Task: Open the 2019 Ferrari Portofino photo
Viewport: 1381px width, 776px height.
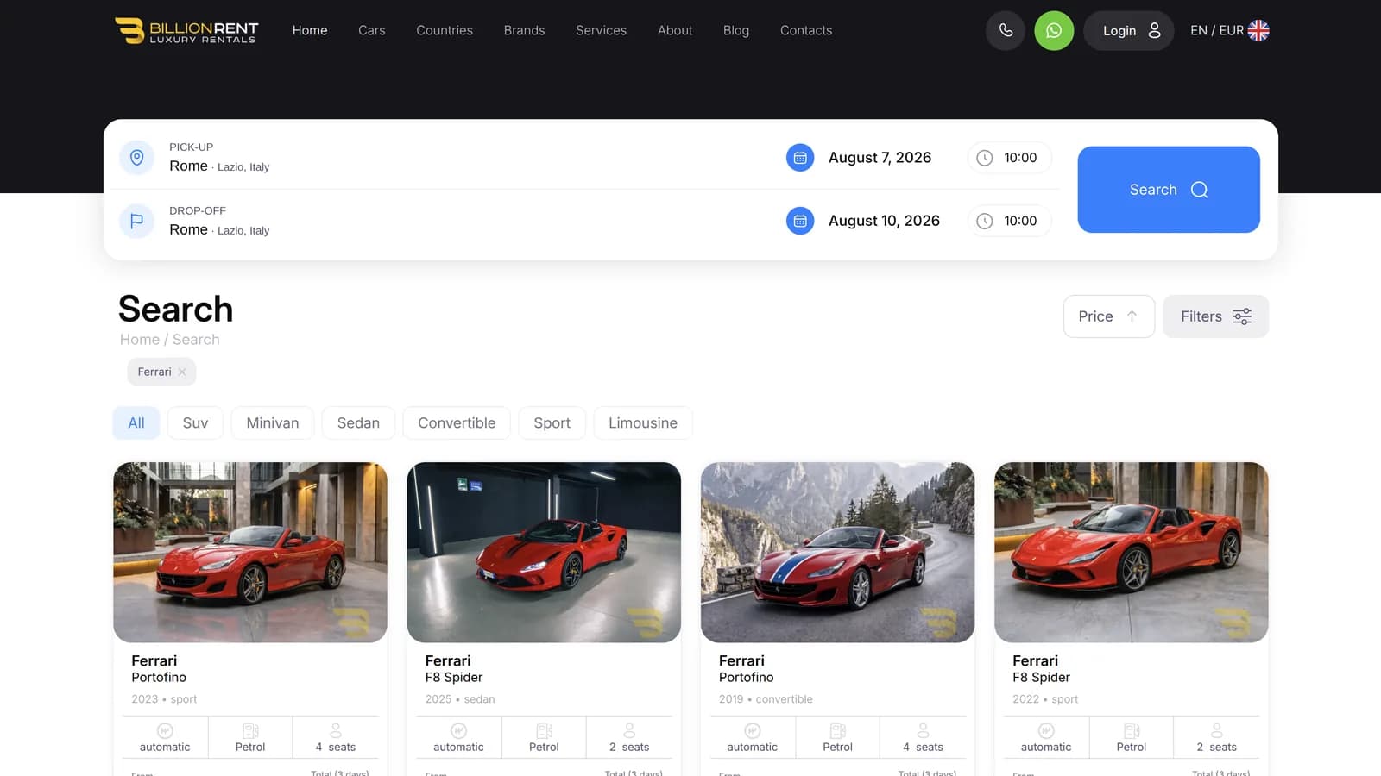Action: (x=837, y=552)
